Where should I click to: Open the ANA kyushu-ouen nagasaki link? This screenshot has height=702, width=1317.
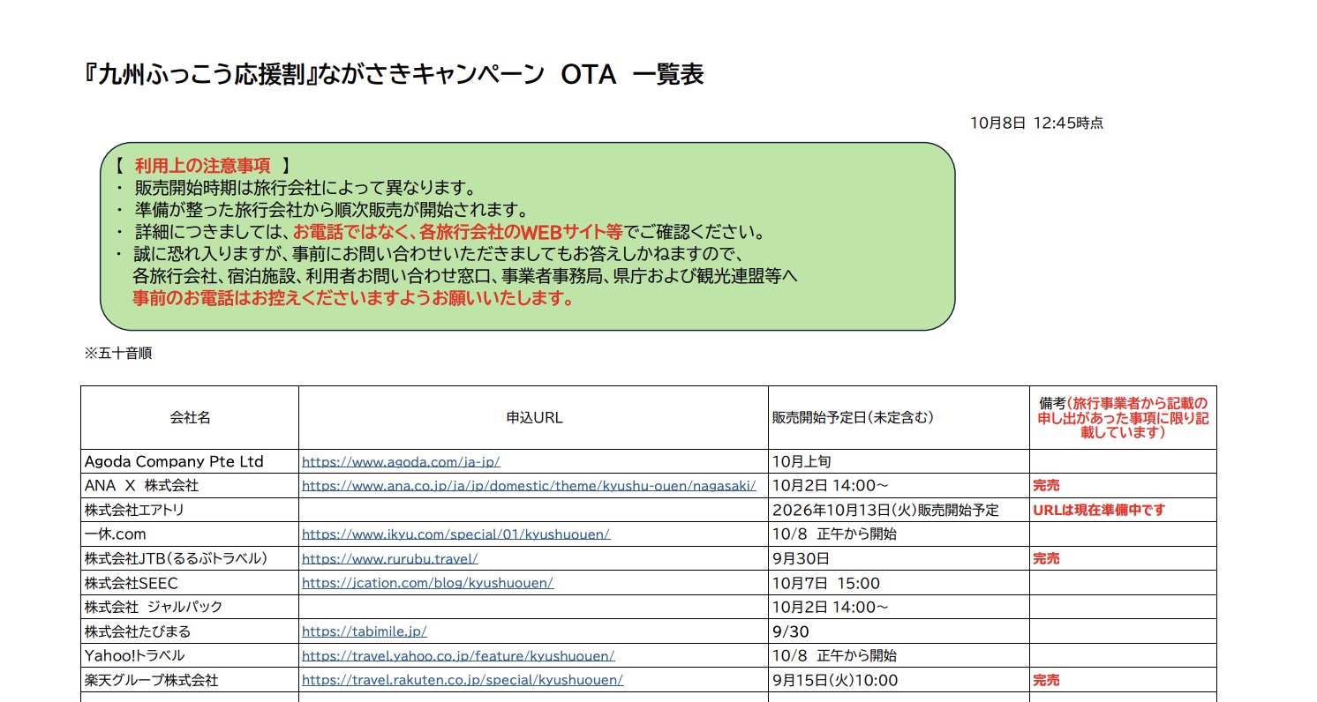(x=529, y=486)
